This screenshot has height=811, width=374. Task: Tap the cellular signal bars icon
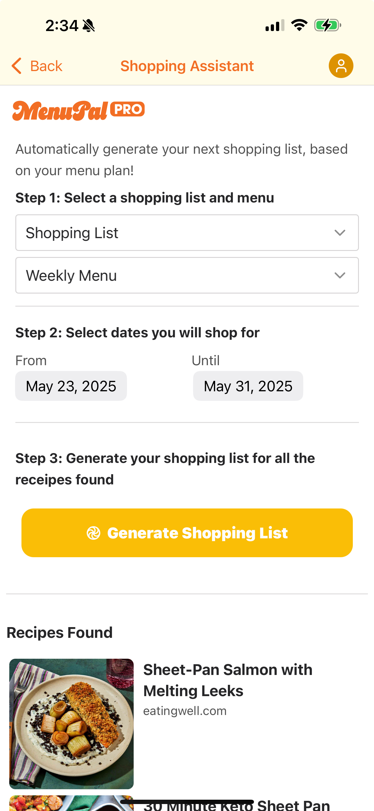click(275, 25)
